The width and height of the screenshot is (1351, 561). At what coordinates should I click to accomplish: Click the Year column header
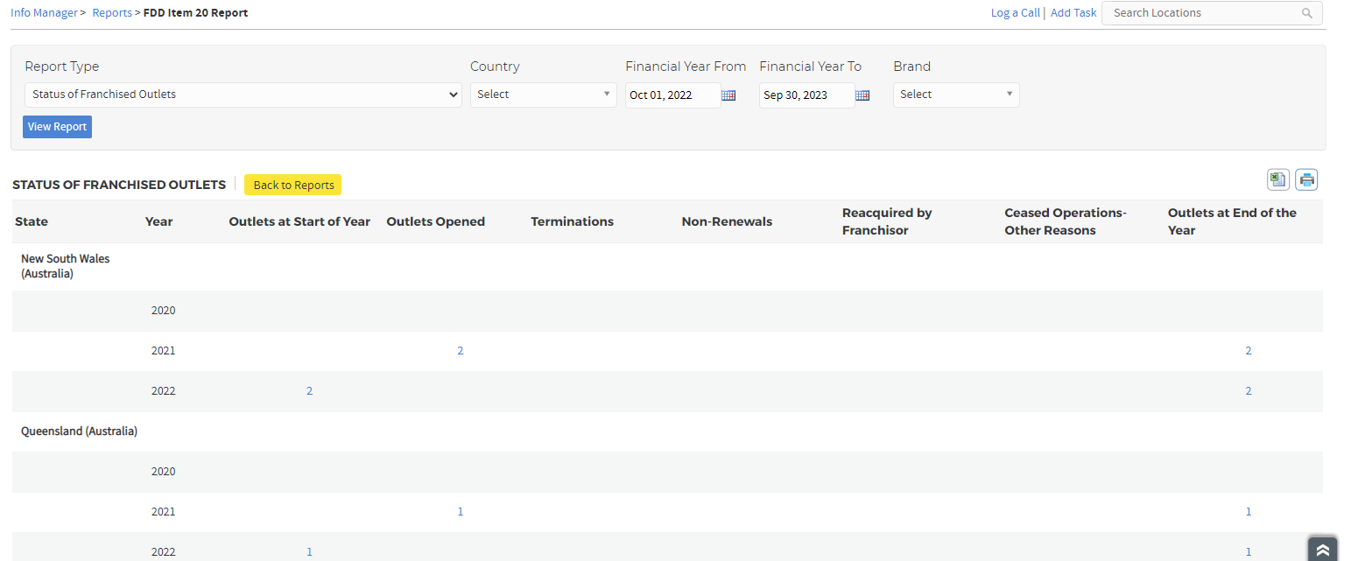pos(158,221)
